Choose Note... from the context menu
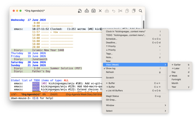Viewport: 196px width, 118px height. [135, 57]
